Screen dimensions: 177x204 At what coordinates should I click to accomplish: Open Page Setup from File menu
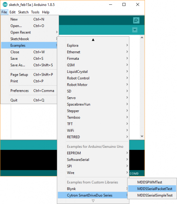click(x=29, y=75)
